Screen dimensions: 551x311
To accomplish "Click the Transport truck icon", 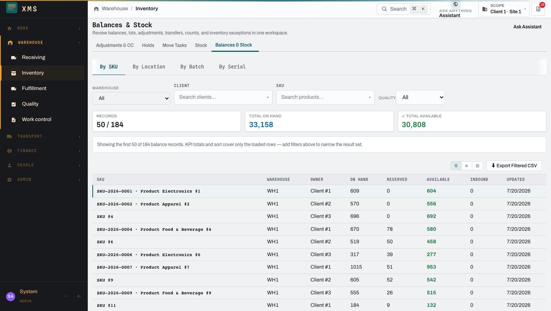I will pos(10,136).
